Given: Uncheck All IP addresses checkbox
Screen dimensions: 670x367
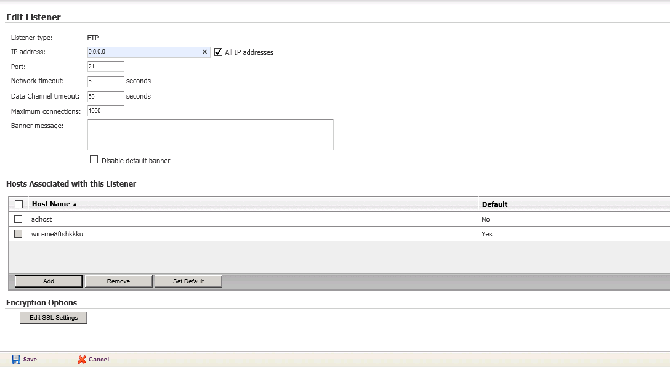Looking at the screenshot, I should [219, 52].
